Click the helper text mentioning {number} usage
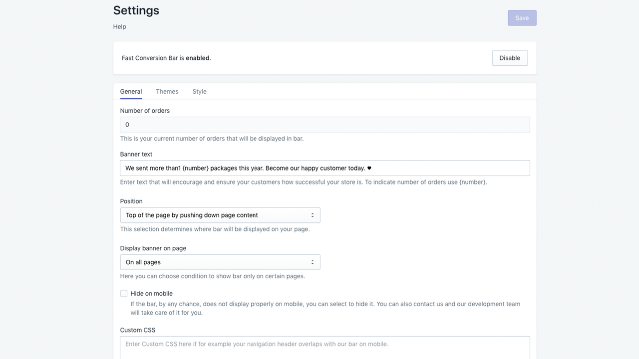Image resolution: width=639 pixels, height=359 pixels. (304, 182)
